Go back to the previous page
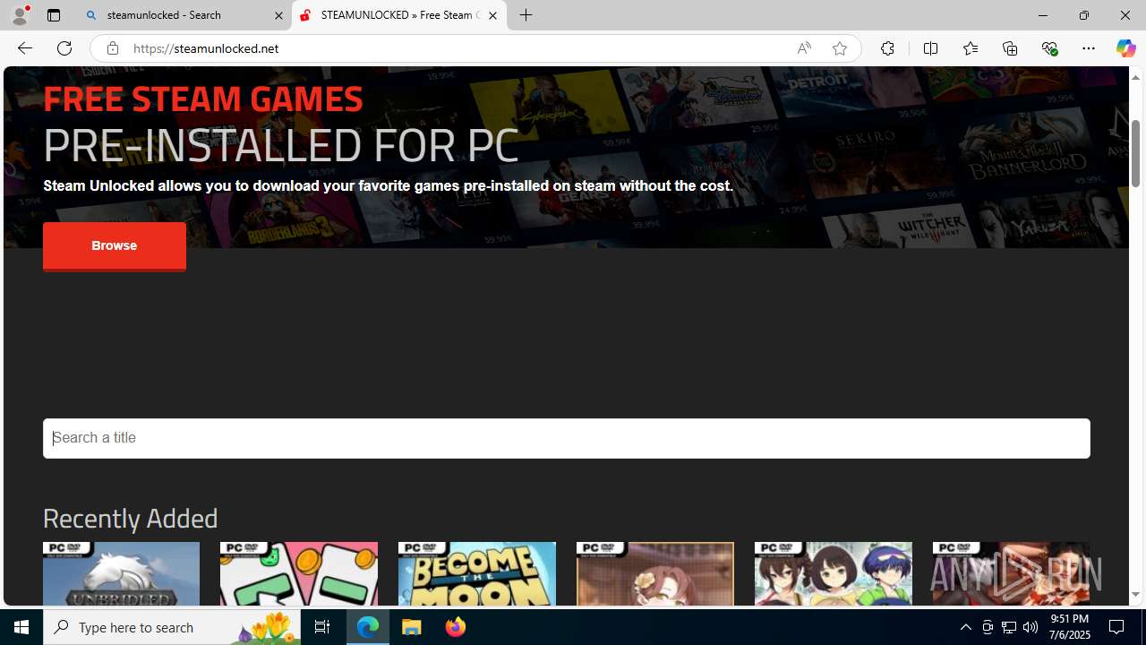 24,48
